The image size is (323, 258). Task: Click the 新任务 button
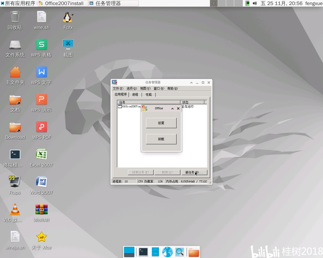point(194,172)
